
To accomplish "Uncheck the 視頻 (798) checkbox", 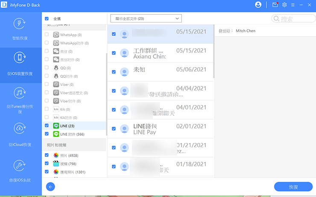I will [47, 163].
